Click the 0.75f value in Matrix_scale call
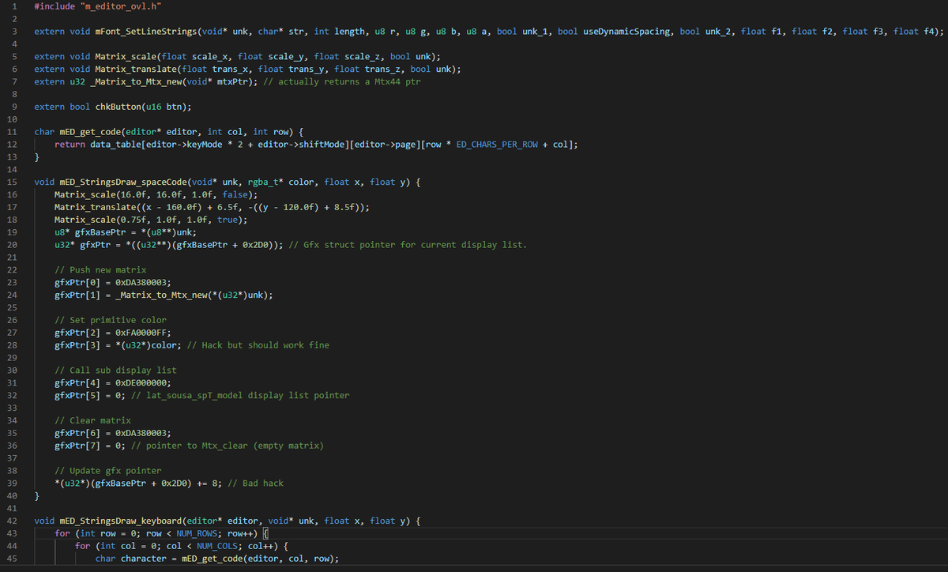The image size is (948, 572). tap(130, 220)
